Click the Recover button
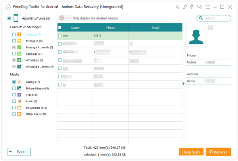This screenshot has width=238, height=161. (x=219, y=152)
